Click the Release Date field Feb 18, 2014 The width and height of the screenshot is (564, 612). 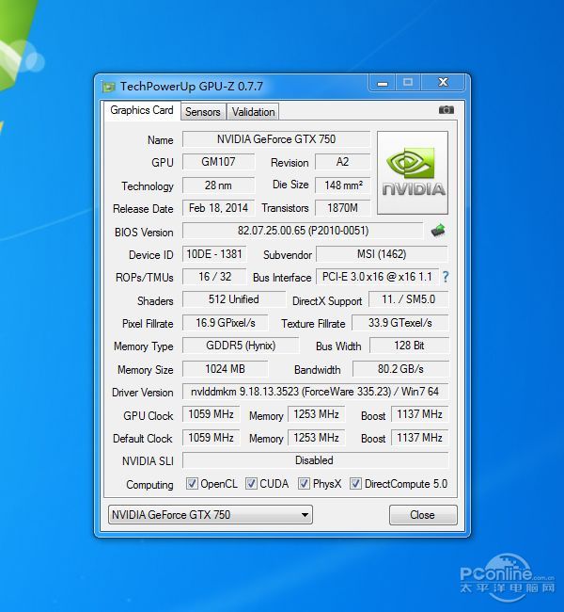coord(218,208)
